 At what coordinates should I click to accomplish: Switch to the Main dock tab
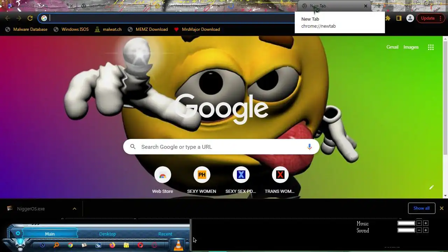point(50,234)
